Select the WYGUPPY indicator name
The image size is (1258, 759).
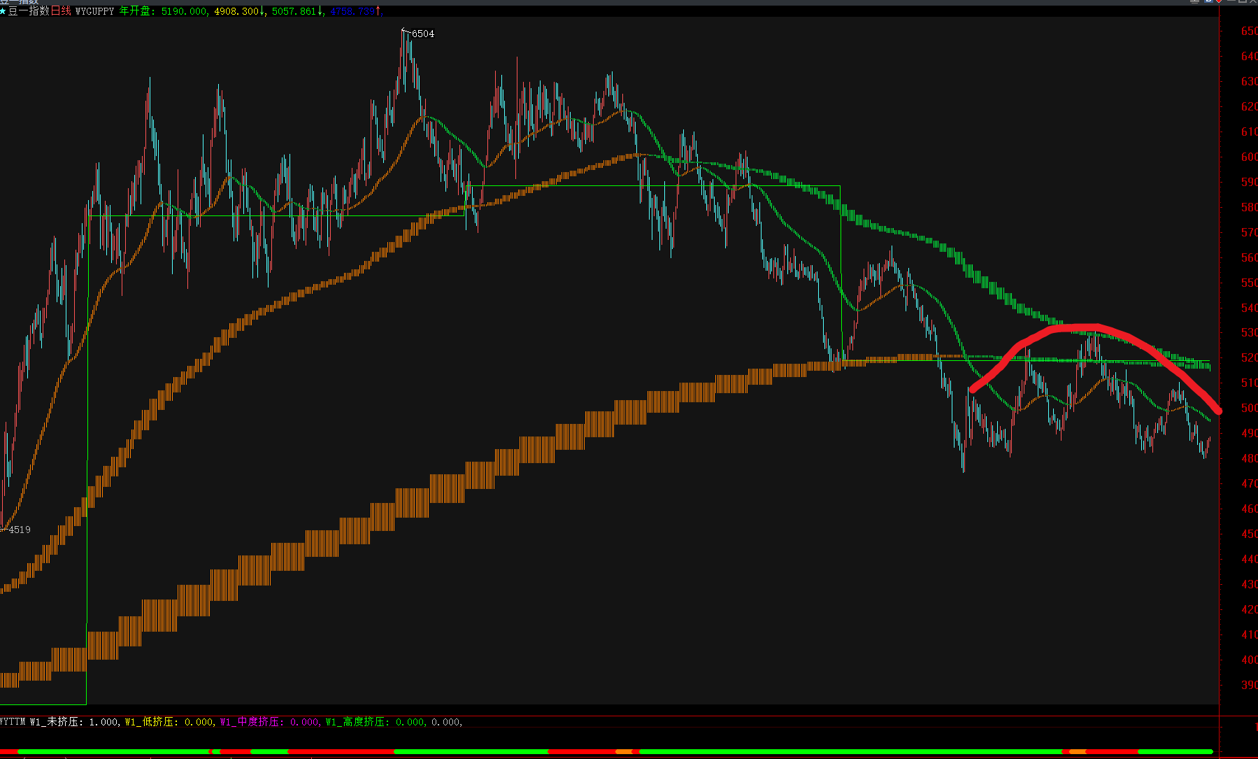point(94,12)
